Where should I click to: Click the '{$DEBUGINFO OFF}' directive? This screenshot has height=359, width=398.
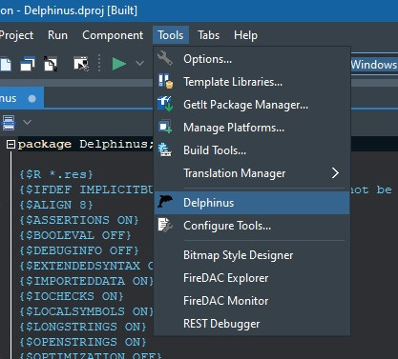point(79,250)
